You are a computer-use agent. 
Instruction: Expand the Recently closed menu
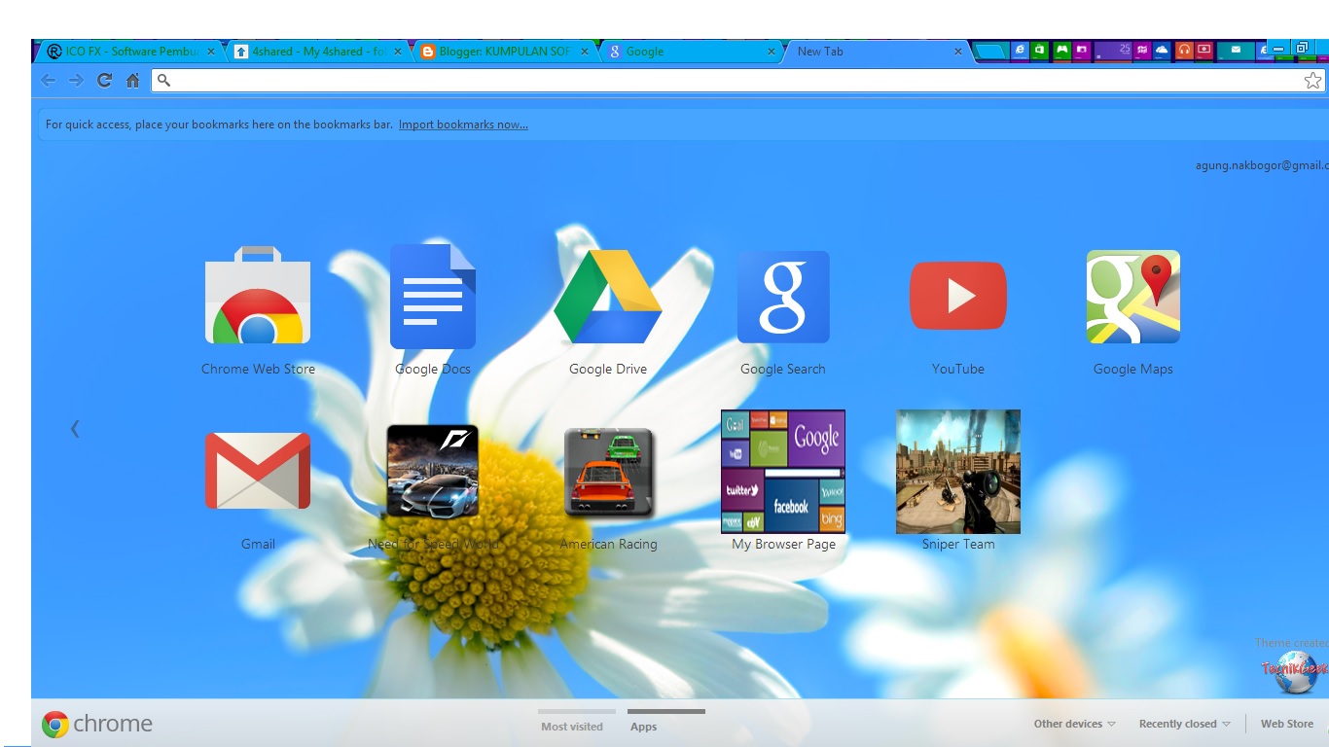pyautogui.click(x=1184, y=724)
